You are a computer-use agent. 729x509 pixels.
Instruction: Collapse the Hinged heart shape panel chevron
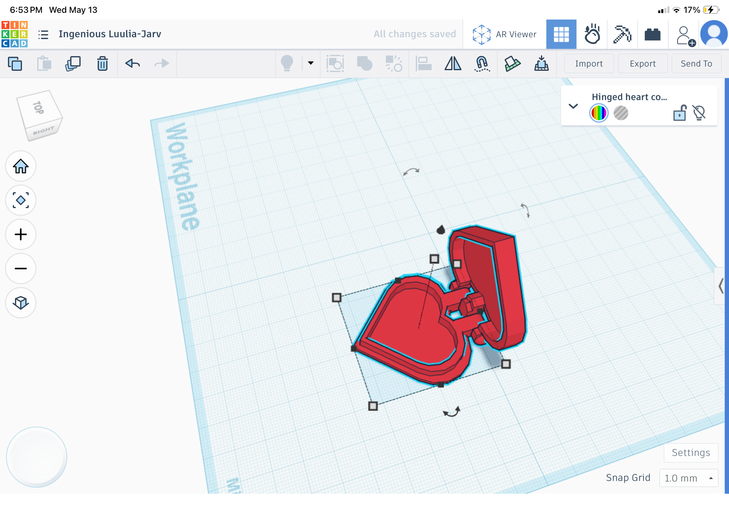coord(573,106)
